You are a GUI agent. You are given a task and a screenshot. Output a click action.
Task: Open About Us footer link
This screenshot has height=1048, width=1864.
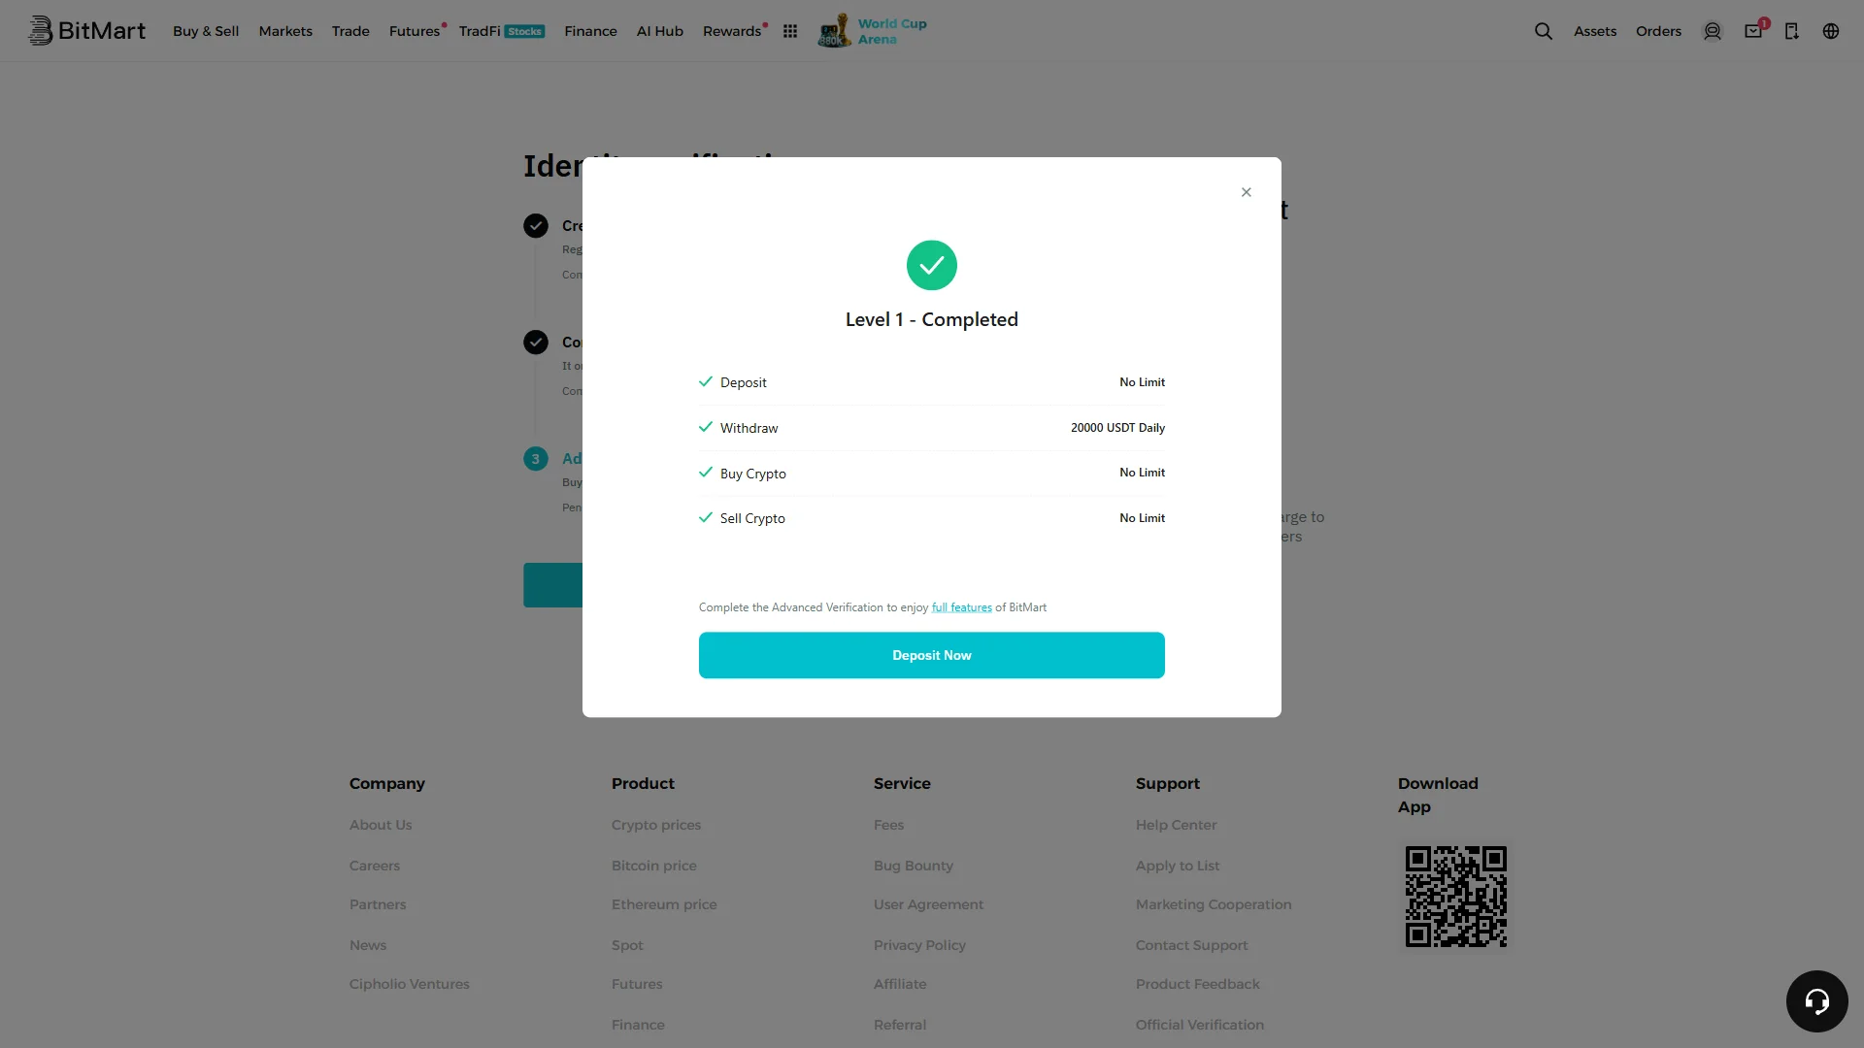coord(381,825)
